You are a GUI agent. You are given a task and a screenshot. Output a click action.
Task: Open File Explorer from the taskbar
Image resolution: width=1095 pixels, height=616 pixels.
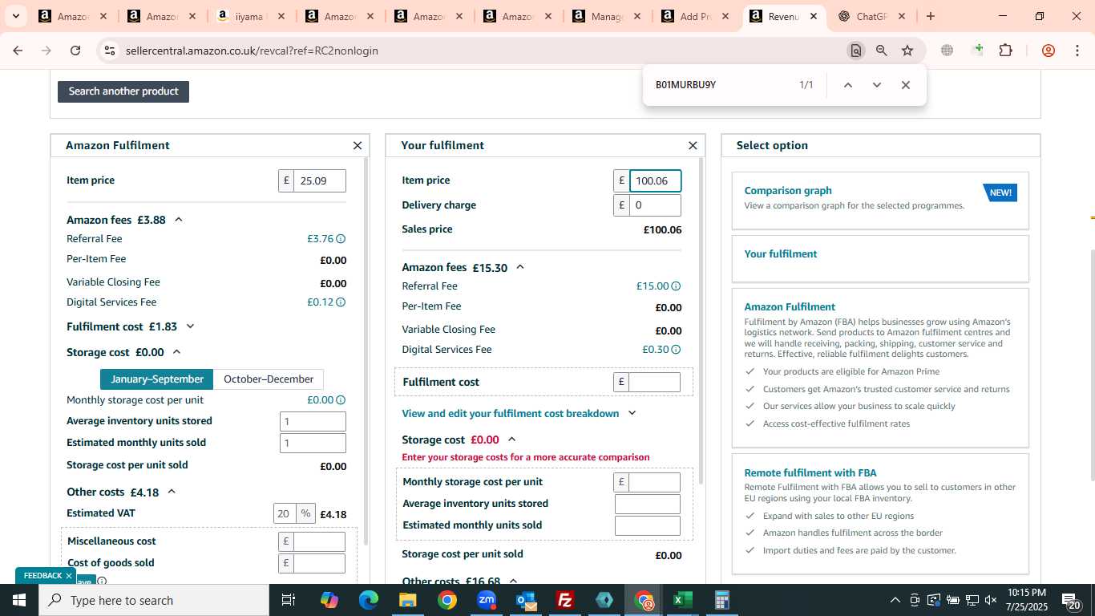point(407,600)
